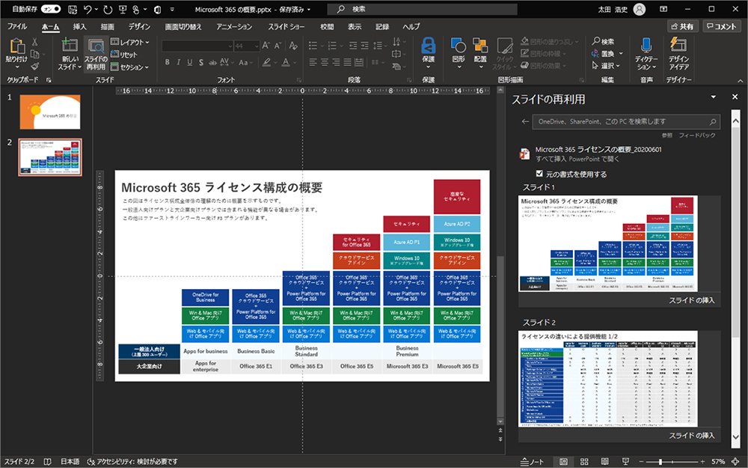This screenshot has width=748, height=468.
Task: Click the accessibility check status message
Action: (132, 462)
